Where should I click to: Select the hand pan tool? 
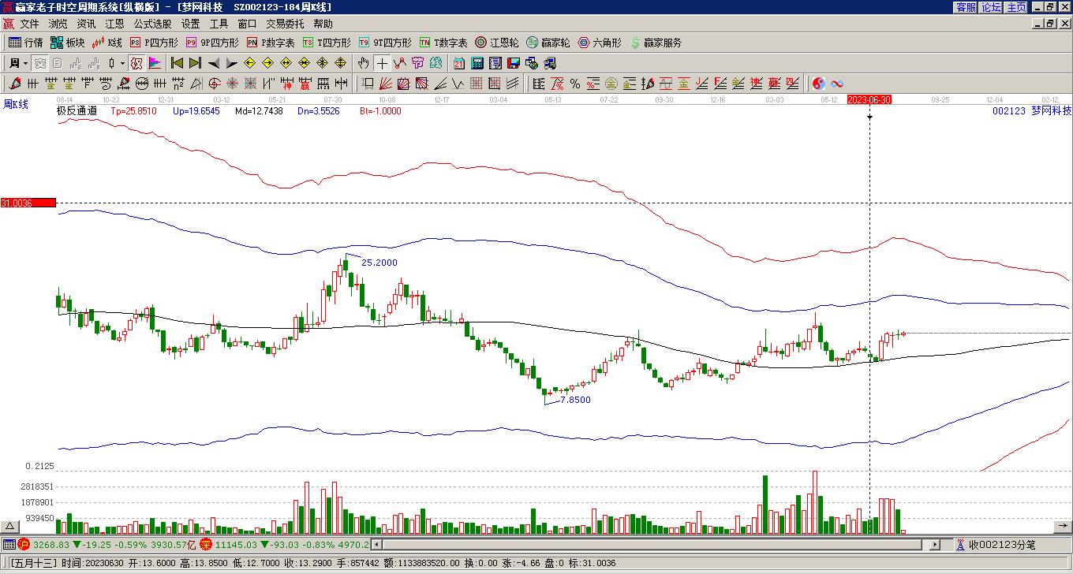[363, 63]
